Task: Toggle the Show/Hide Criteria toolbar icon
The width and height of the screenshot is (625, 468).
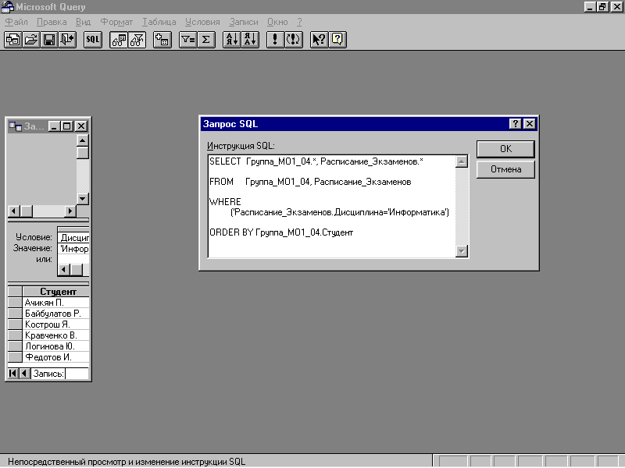Action: (x=137, y=40)
